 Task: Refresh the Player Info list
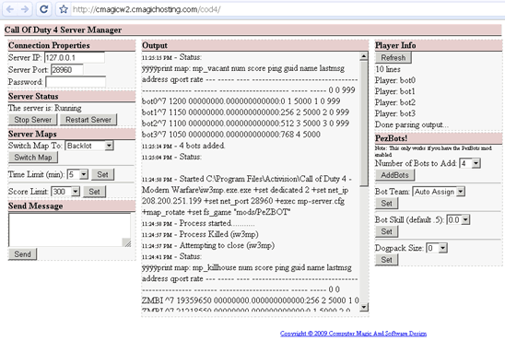tap(393, 58)
